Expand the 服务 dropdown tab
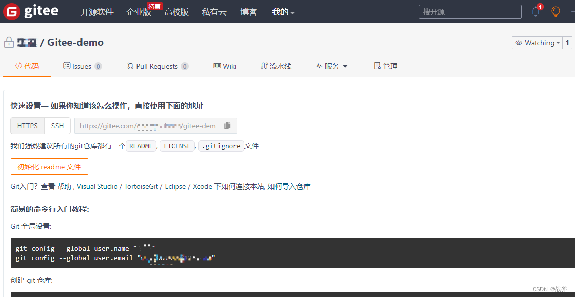Screen dimensions: 575x297 click(332, 66)
